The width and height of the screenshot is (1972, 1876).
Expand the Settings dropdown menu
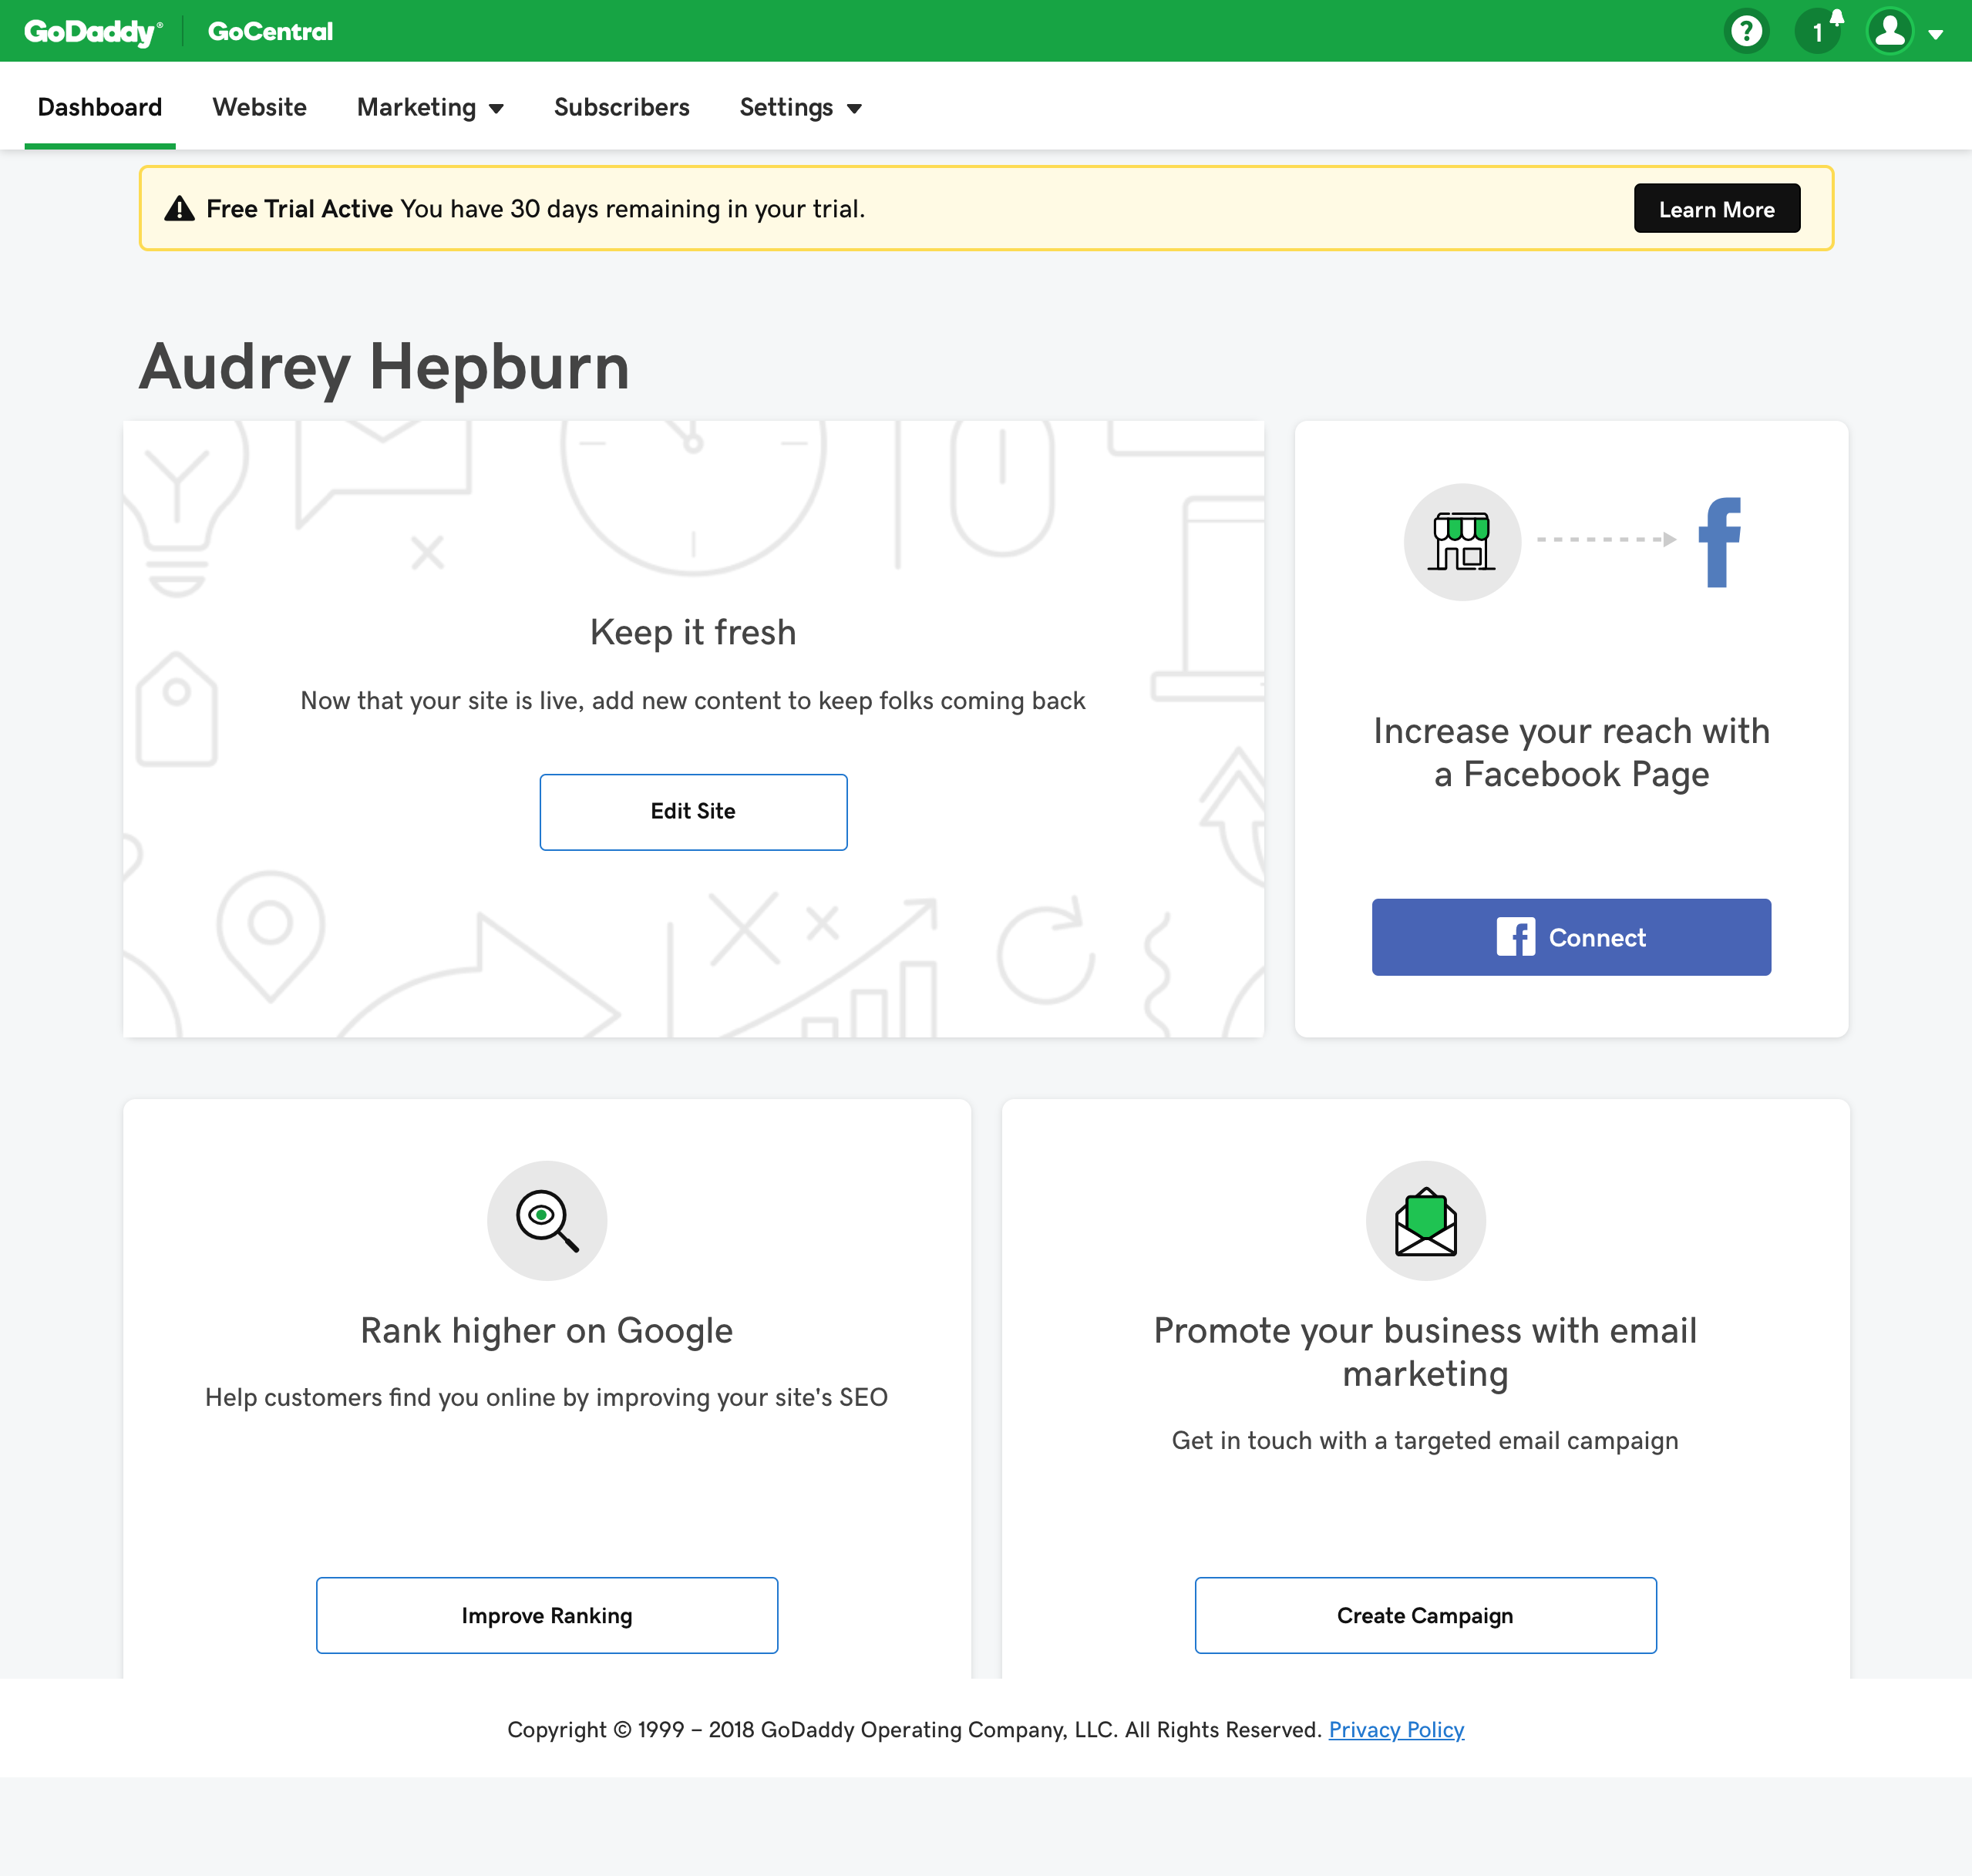(800, 107)
